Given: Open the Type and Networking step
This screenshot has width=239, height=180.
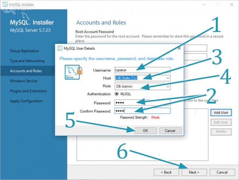Looking at the screenshot, I should pyautogui.click(x=27, y=61).
